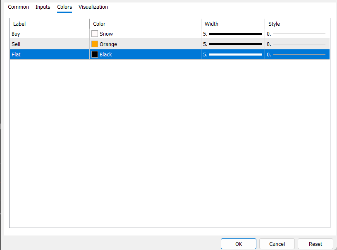Select the Flat row label
This screenshot has width=337, height=250.
coord(16,55)
